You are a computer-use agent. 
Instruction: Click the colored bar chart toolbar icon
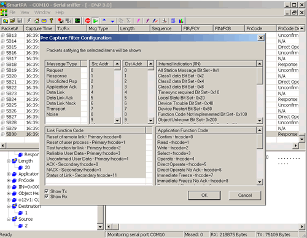click(x=181, y=21)
